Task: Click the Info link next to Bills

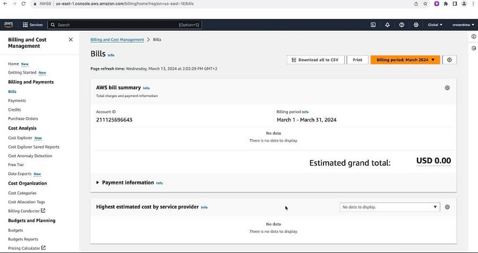Action: 111,55
